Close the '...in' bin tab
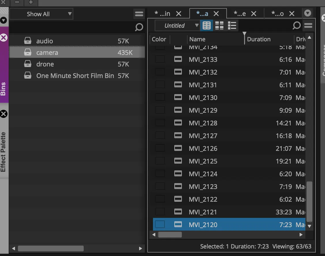Image resolution: width=325 pixels, height=256 pixels. pos(178,14)
